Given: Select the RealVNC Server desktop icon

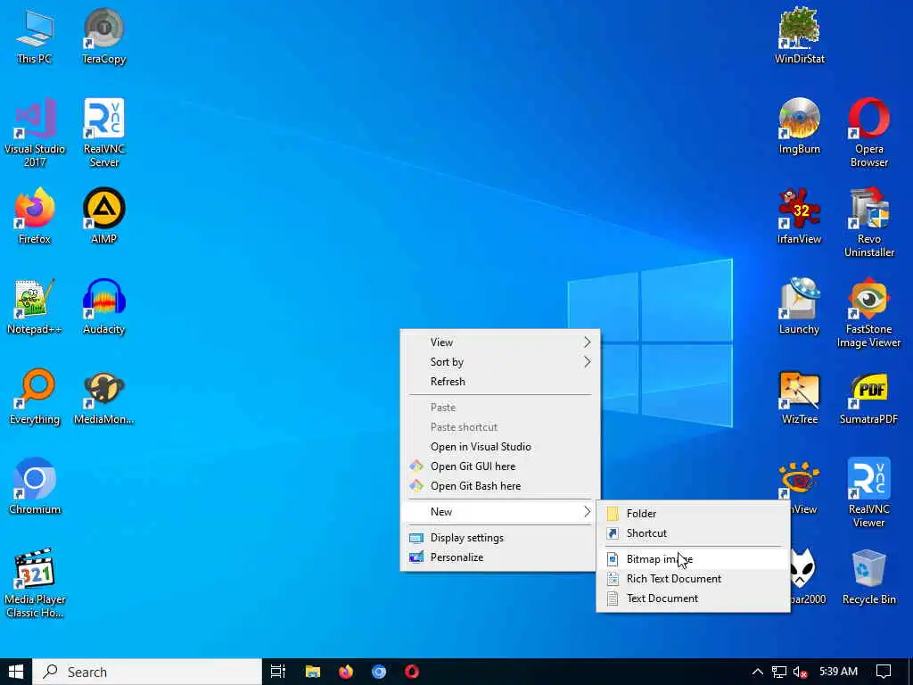Looking at the screenshot, I should click(x=103, y=133).
